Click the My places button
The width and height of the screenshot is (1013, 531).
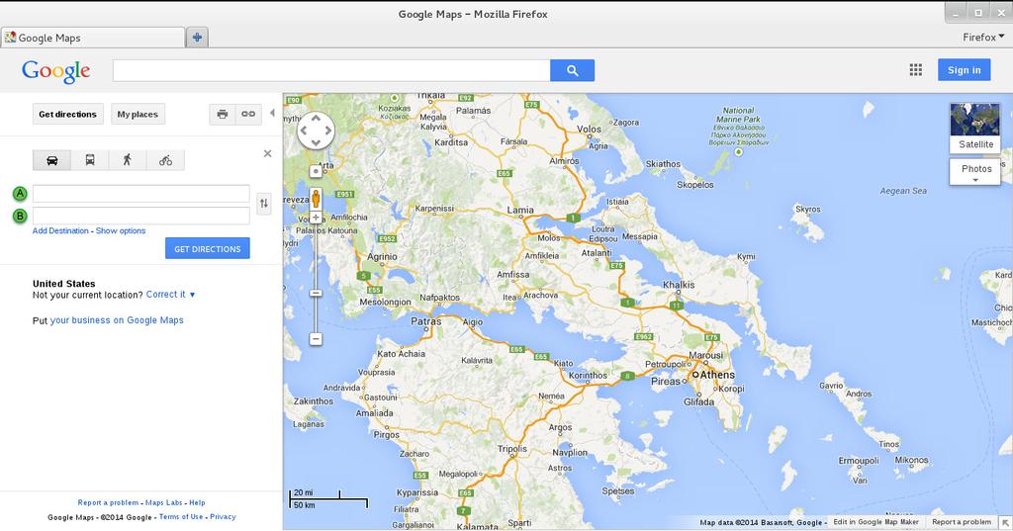[x=138, y=115]
